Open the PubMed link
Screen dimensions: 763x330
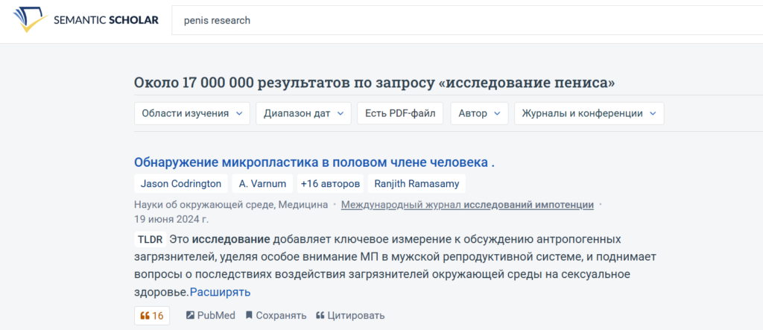tap(211, 315)
